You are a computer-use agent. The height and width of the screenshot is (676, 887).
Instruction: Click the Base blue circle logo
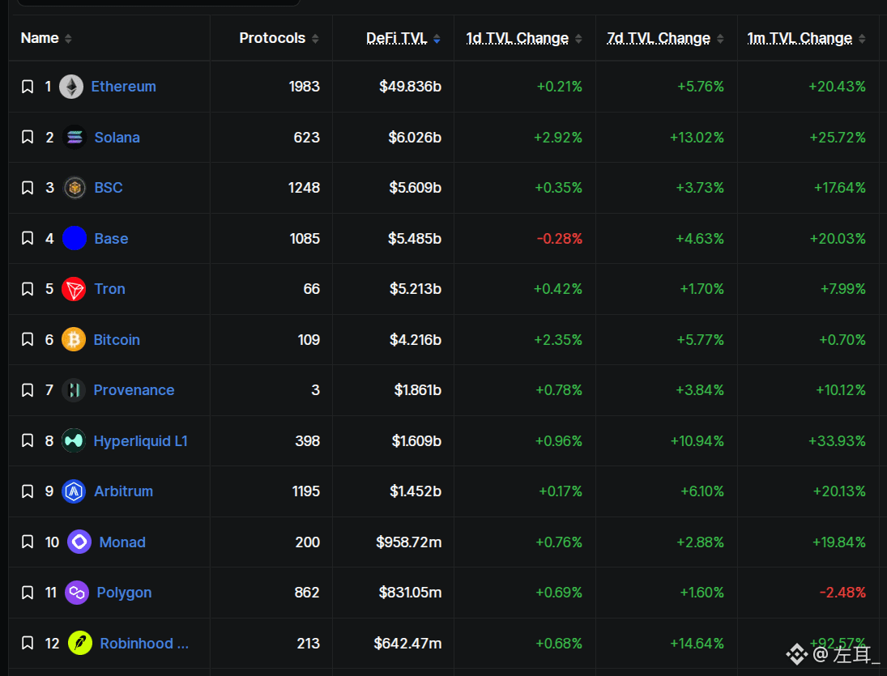pyautogui.click(x=74, y=239)
